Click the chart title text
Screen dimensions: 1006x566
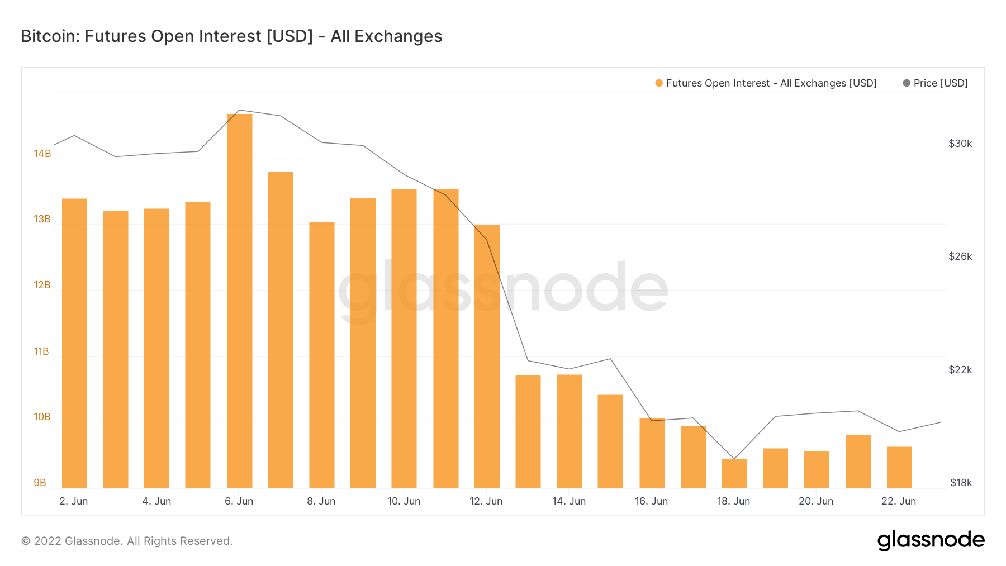[231, 36]
